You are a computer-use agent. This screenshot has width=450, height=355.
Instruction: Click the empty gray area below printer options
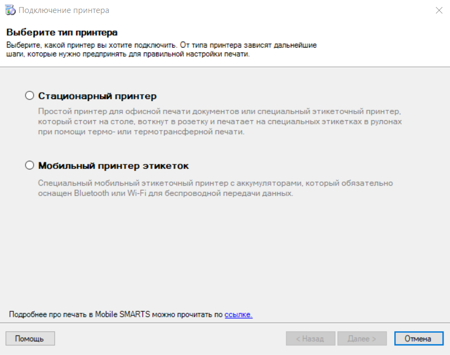click(x=225, y=252)
